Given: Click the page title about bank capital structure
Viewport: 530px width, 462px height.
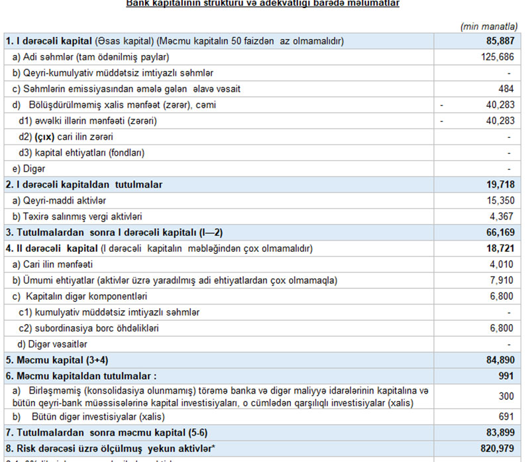Looking at the screenshot, I should 262,3.
